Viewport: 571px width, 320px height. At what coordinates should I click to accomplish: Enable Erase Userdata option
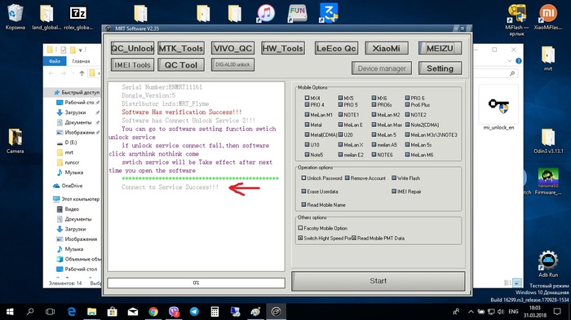tap(303, 191)
